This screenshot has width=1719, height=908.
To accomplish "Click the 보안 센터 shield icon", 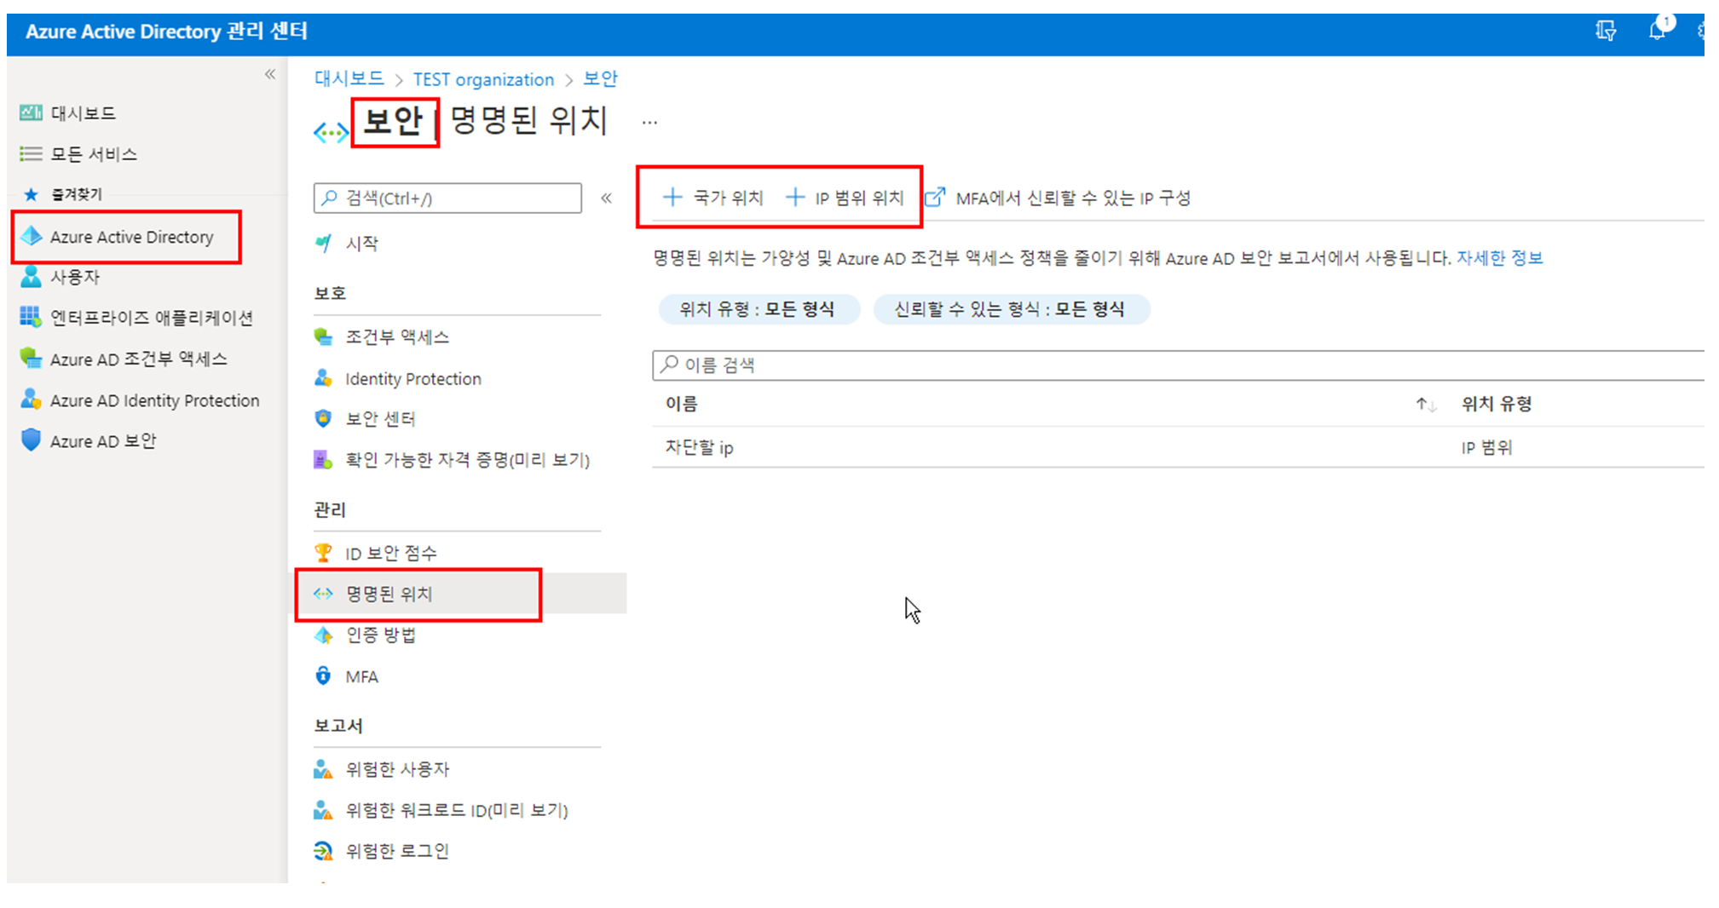I will click(x=323, y=418).
